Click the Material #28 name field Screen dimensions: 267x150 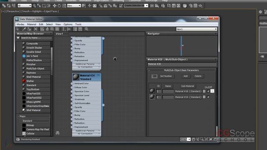[x=182, y=64]
